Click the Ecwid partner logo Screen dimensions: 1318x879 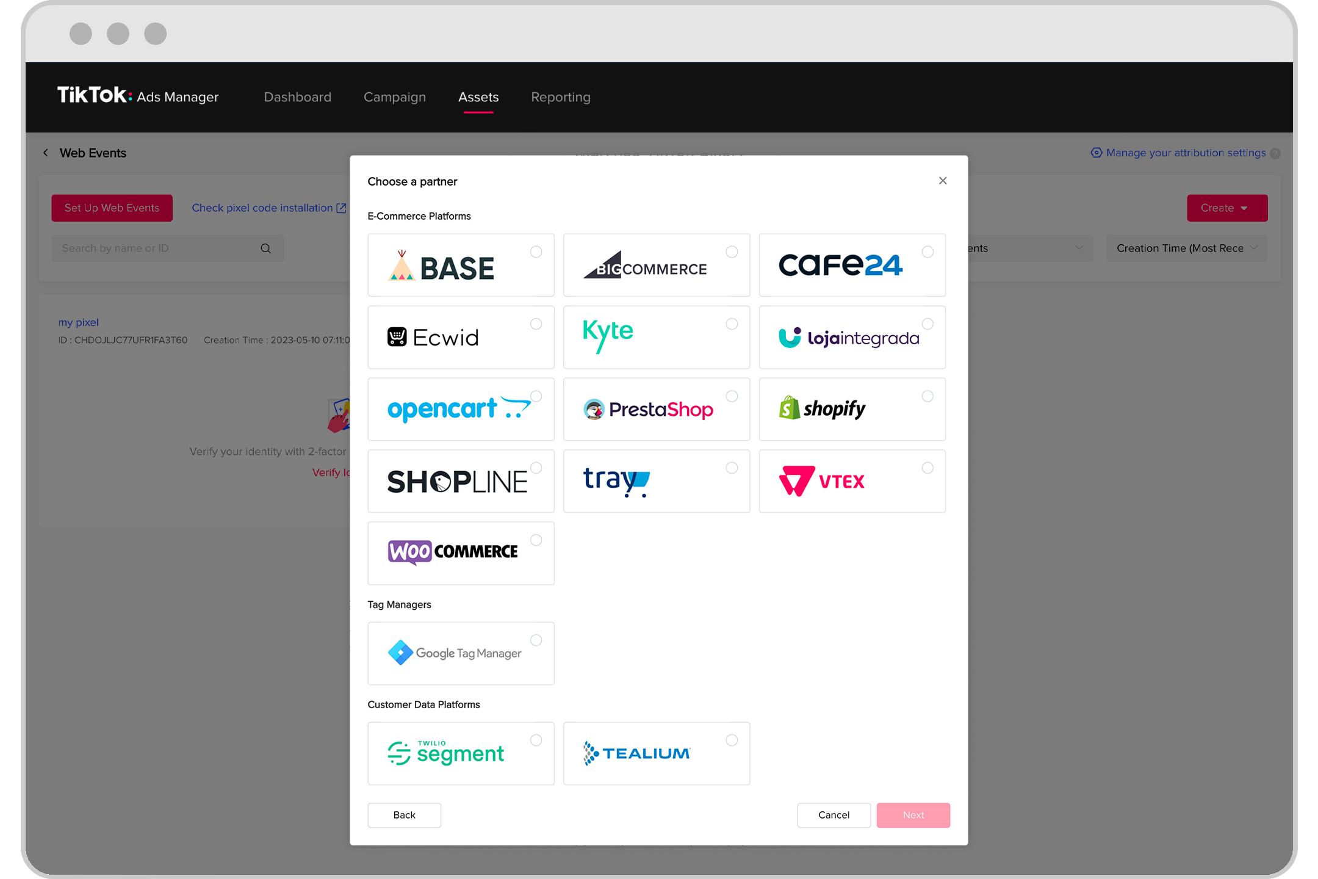[433, 337]
